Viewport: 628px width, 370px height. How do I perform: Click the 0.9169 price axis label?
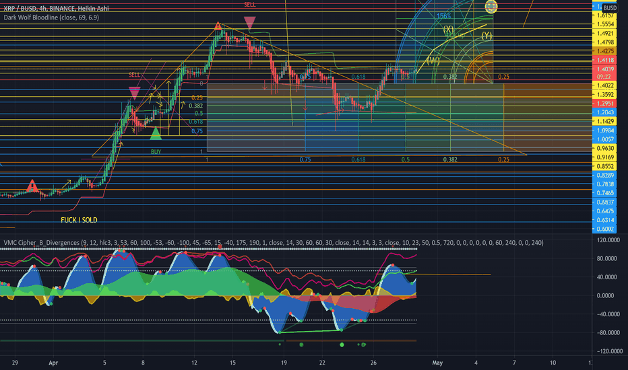click(605, 157)
